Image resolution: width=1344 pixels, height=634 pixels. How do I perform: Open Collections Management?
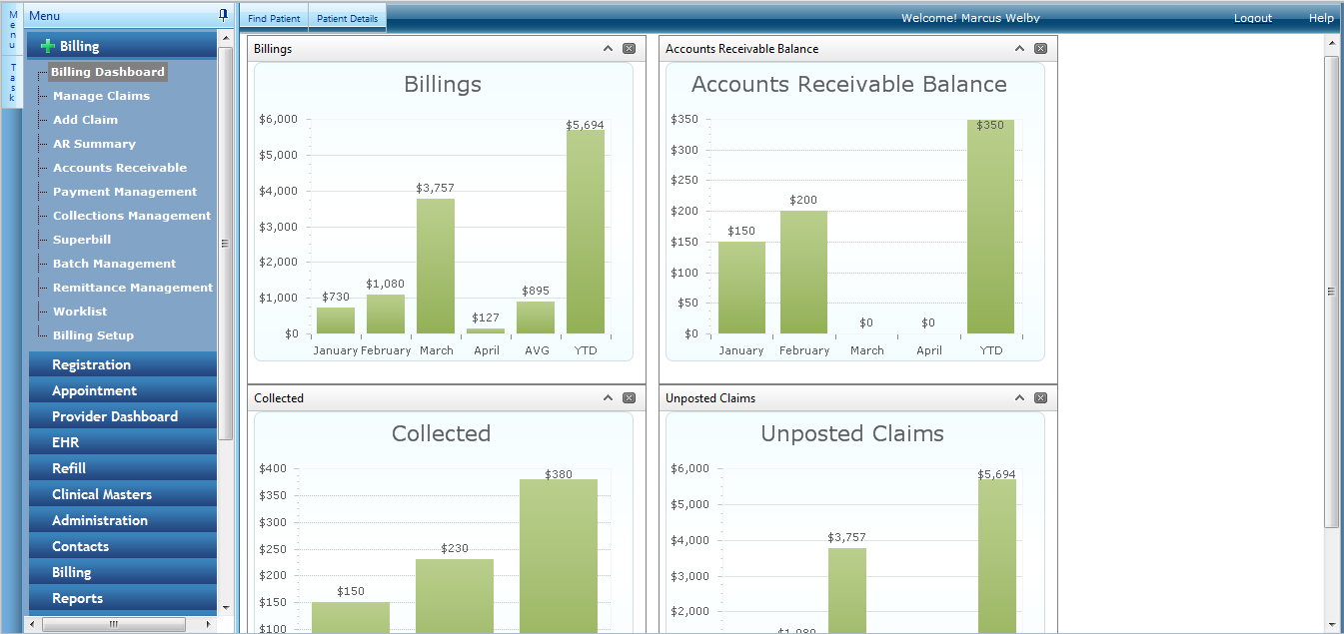click(132, 216)
